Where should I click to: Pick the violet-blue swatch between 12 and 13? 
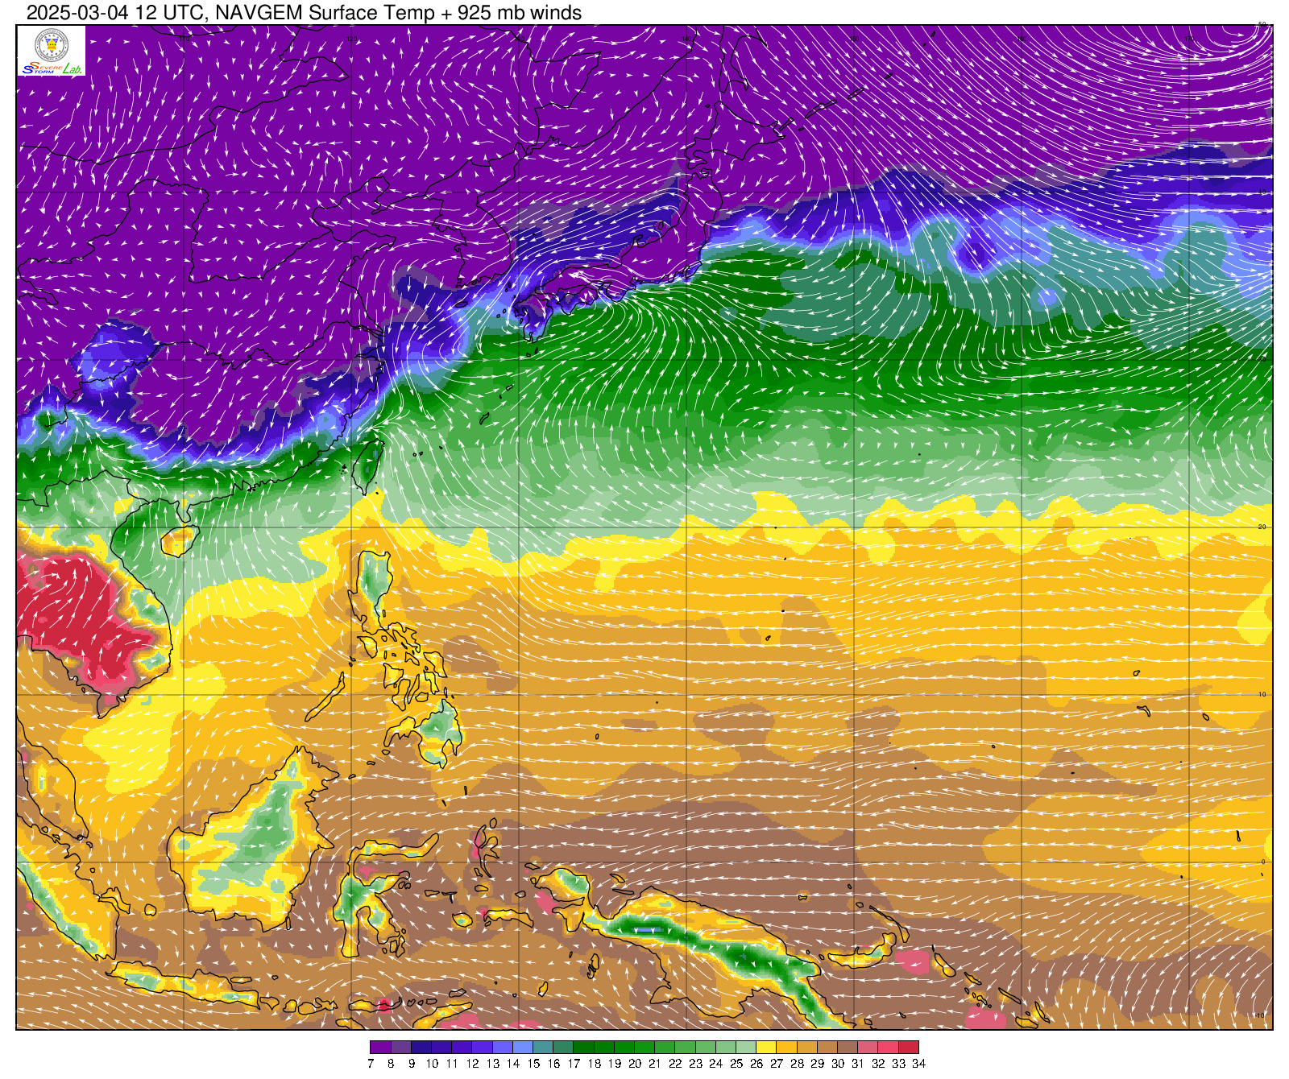(482, 1047)
